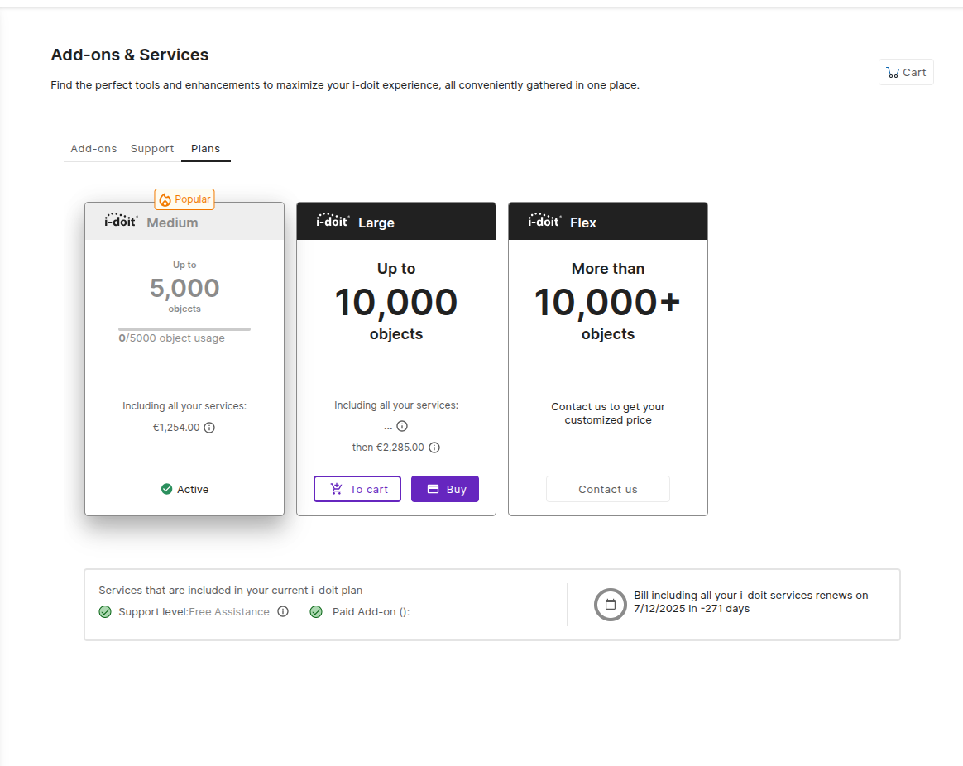Click the i-doit logo on Large card

point(333,220)
